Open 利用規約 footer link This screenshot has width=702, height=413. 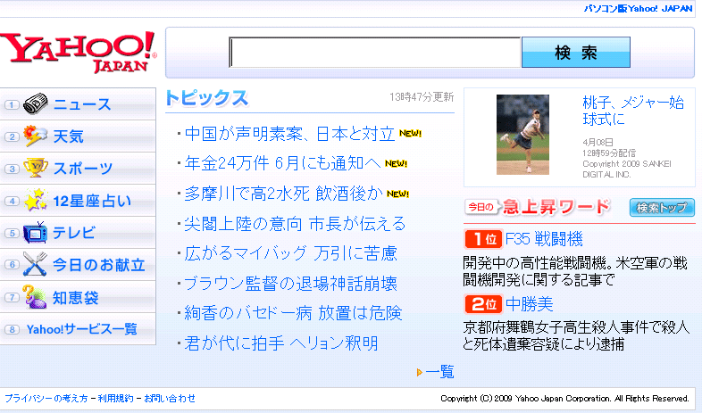115,398
